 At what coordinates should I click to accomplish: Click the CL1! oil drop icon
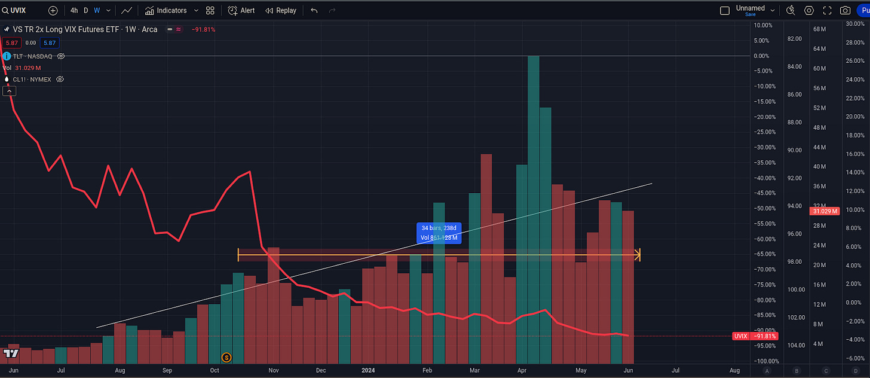pyautogui.click(x=7, y=79)
